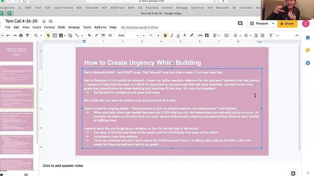314x176 pixels.
Task: Open the Shape tool
Action: 70,35
